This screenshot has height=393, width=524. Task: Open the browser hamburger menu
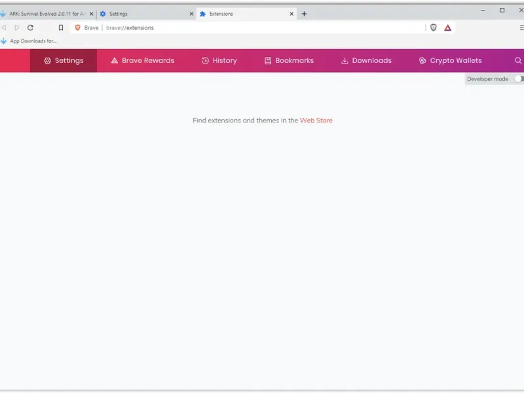(x=521, y=28)
